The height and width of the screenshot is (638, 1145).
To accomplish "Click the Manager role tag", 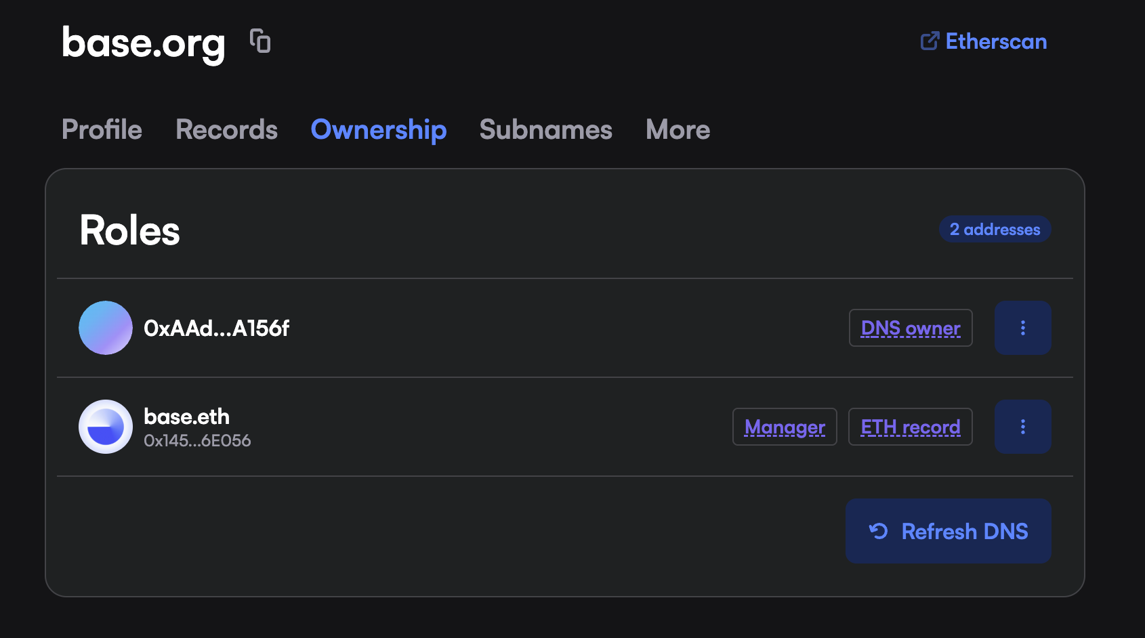I will click(785, 427).
